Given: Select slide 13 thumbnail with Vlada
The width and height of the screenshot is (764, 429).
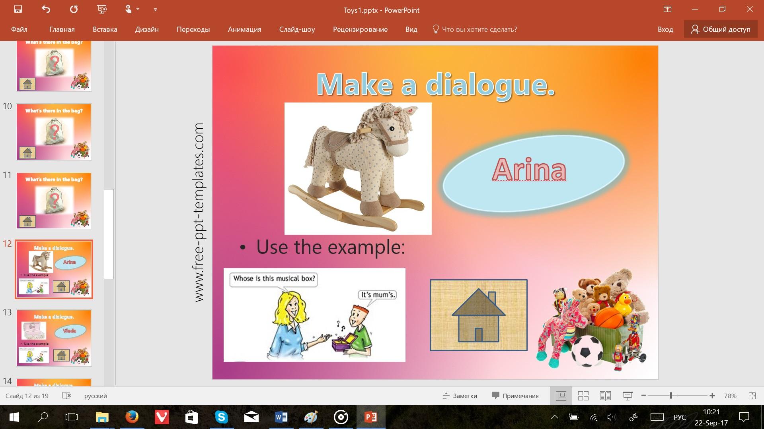Looking at the screenshot, I should pos(54,338).
